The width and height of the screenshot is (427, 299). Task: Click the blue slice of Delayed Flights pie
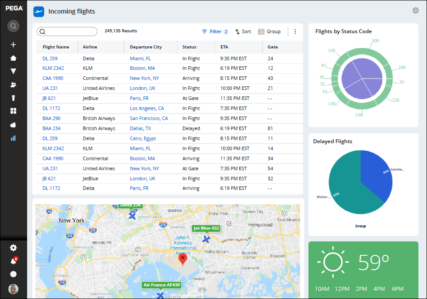[x=375, y=170]
